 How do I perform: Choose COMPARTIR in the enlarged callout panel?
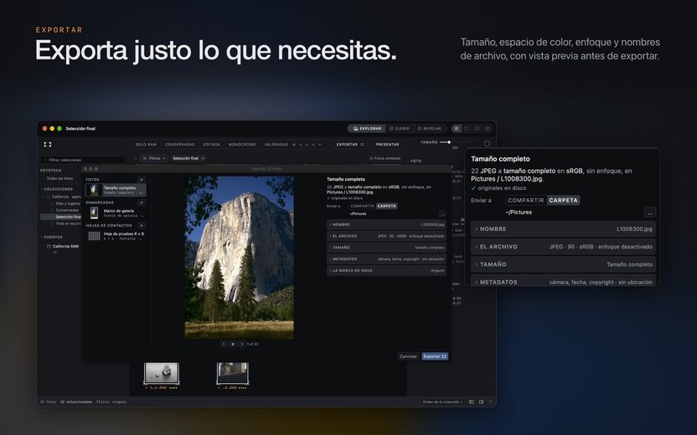point(526,200)
